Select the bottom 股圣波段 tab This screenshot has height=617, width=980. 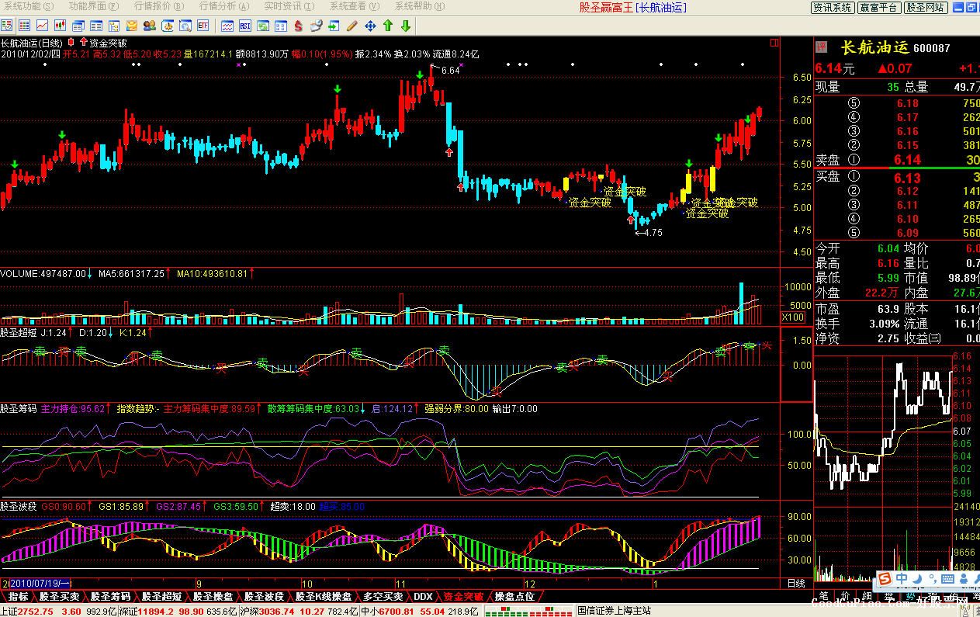pos(265,597)
